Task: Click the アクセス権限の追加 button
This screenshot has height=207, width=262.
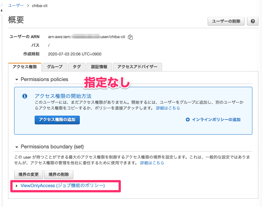Action: (57, 120)
